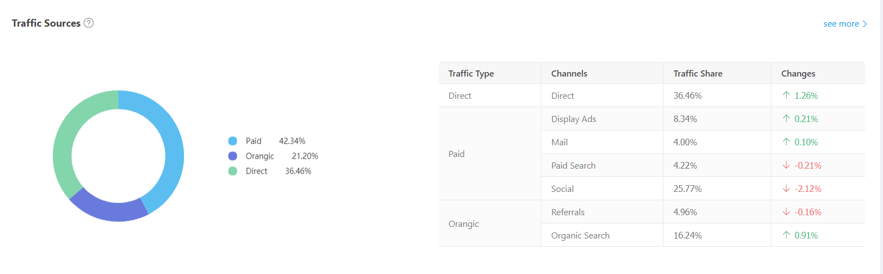Viewport: 883px width, 274px height.
Task: Toggle the Orangic legend color dot
Action: click(x=233, y=156)
